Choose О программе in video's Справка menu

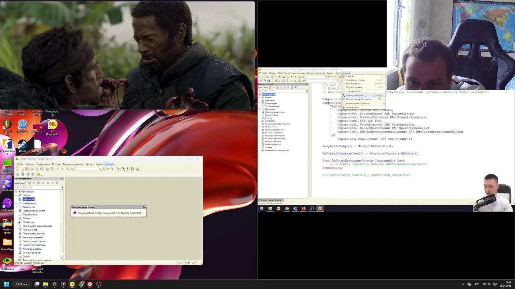(352, 107)
